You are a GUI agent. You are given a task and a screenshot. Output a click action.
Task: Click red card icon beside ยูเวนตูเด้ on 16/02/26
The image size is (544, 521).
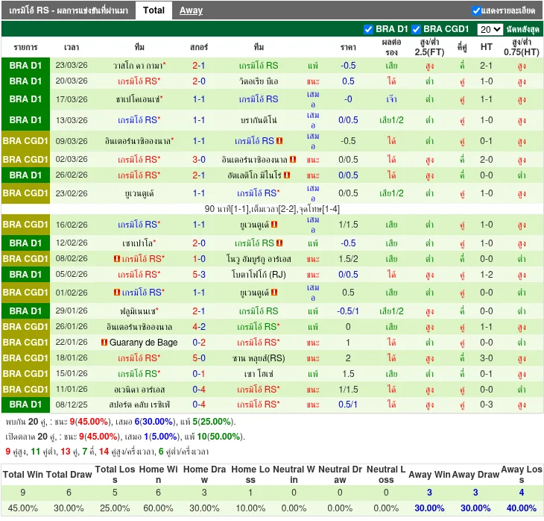coord(274,225)
